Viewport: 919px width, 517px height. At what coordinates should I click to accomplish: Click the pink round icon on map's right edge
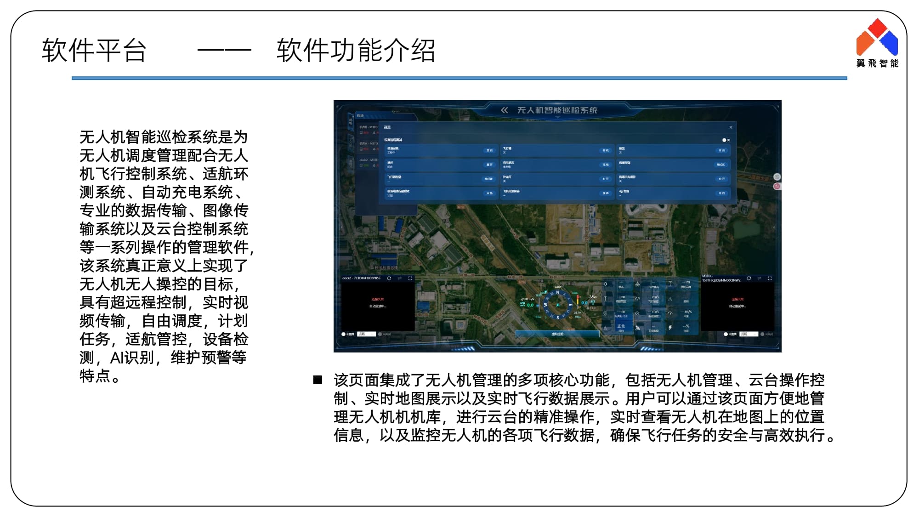[777, 186]
